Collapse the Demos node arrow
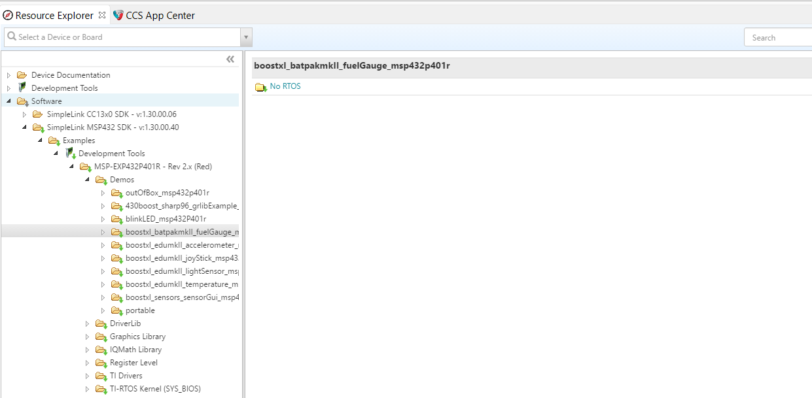 pos(87,180)
